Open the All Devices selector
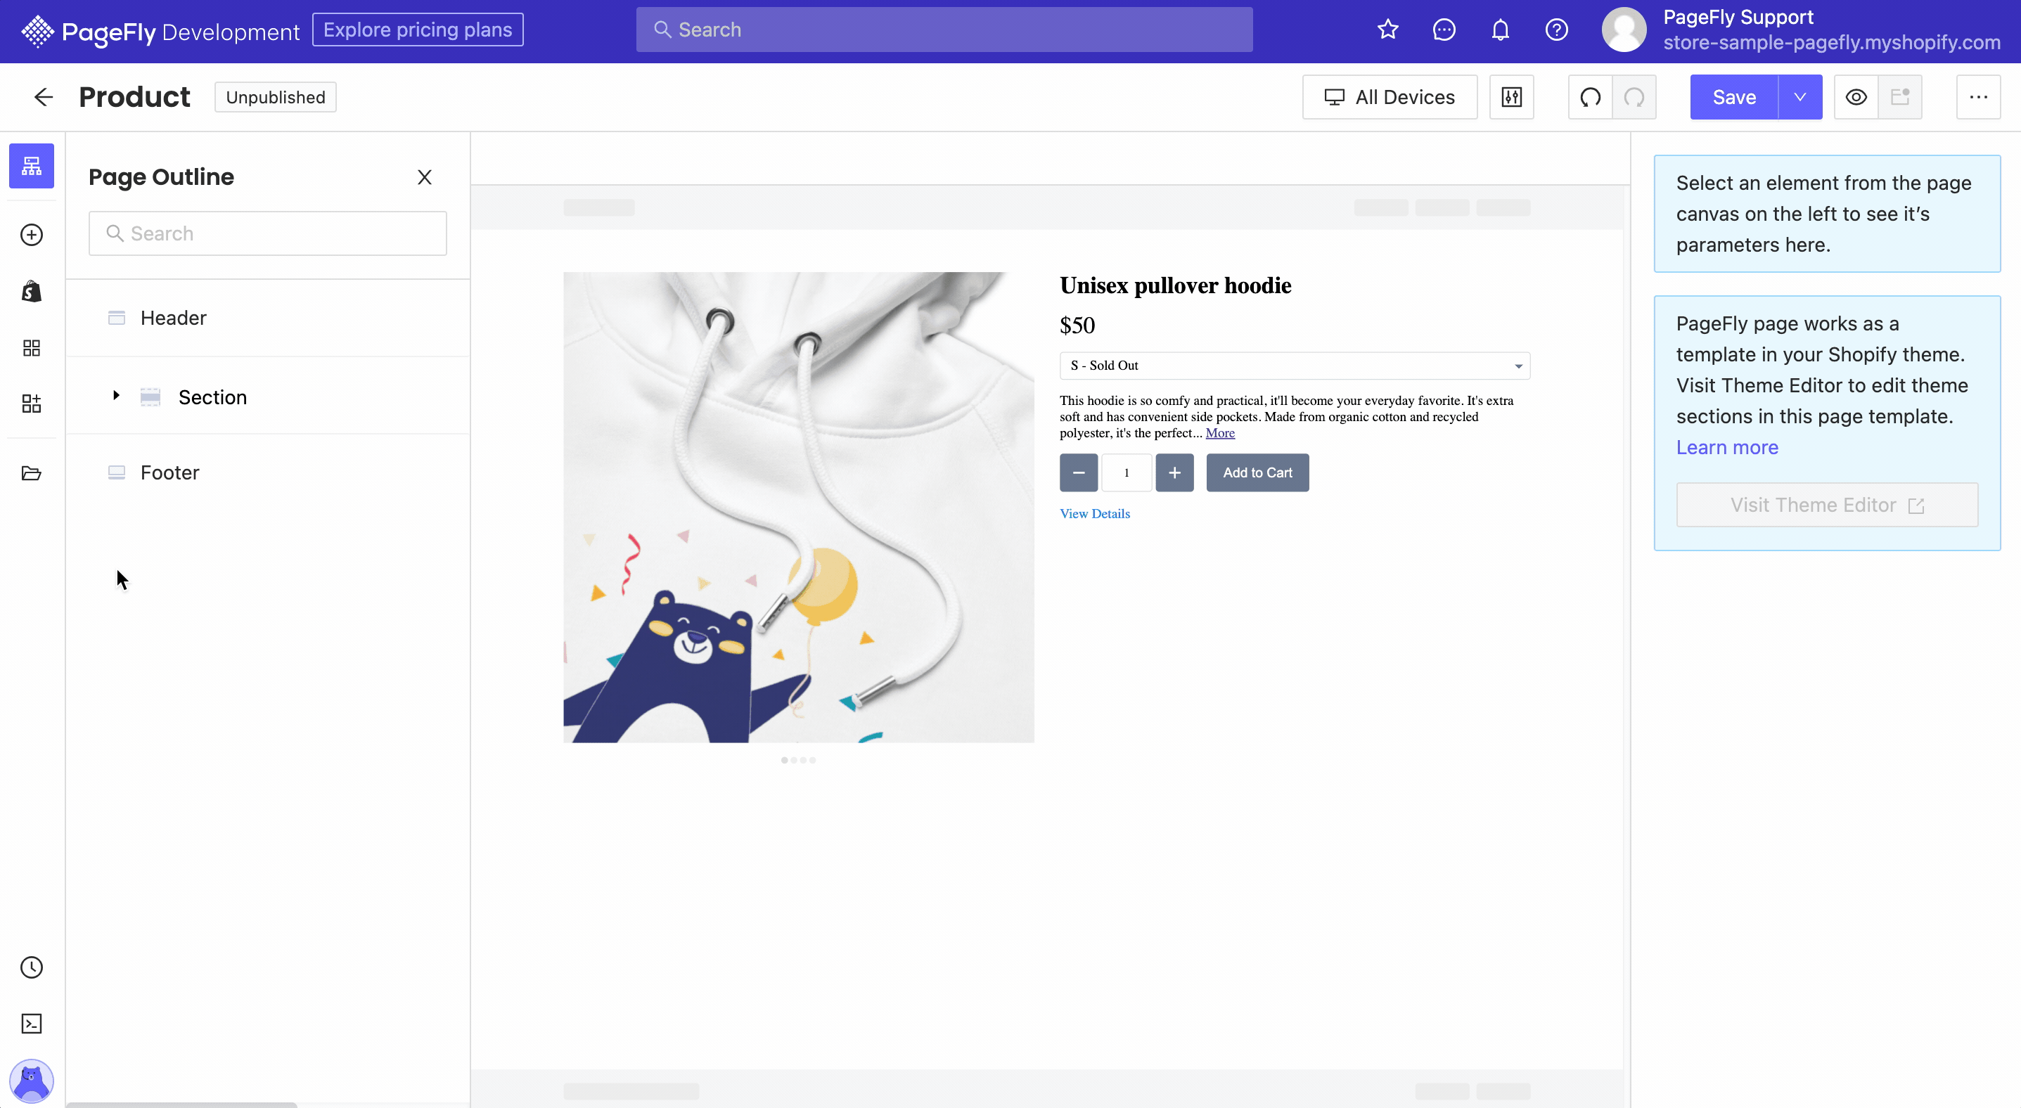This screenshot has height=1108, width=2021. [x=1390, y=97]
